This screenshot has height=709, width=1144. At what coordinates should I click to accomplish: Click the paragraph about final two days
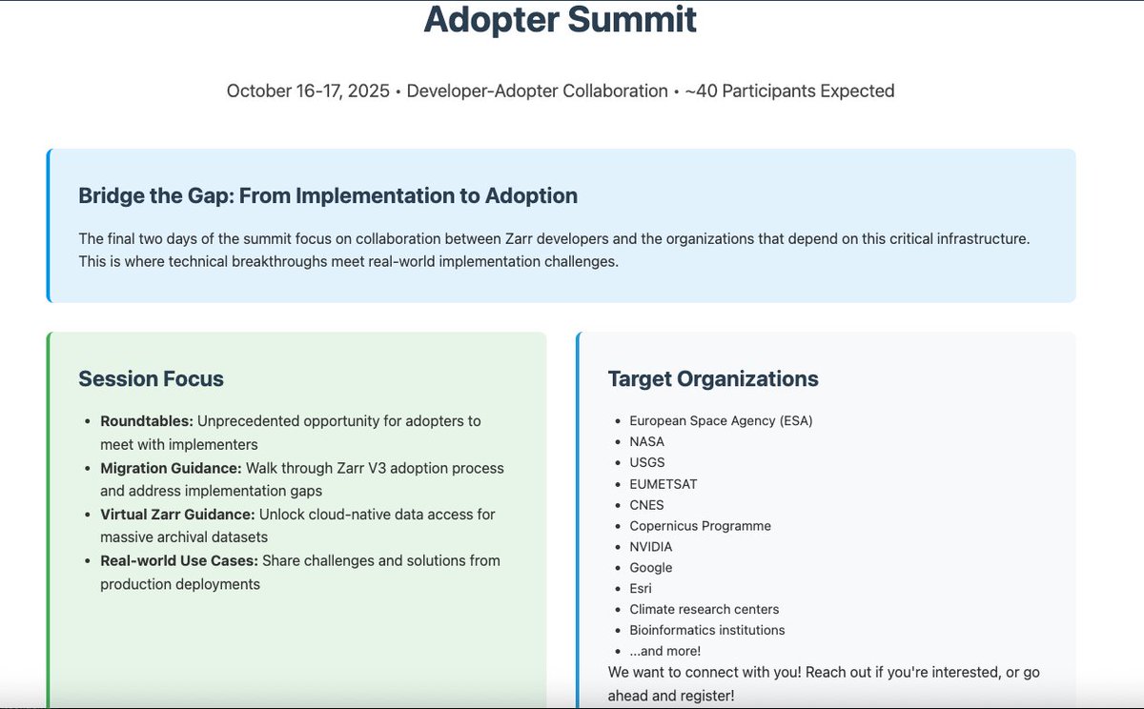pos(554,250)
